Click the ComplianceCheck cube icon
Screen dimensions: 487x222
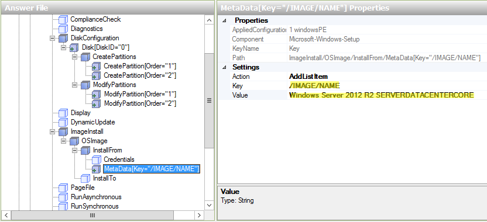(x=63, y=19)
